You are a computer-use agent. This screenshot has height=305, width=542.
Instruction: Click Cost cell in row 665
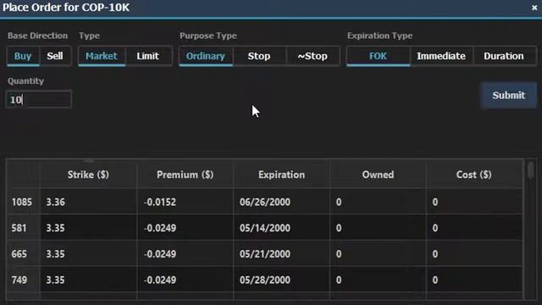point(474,254)
